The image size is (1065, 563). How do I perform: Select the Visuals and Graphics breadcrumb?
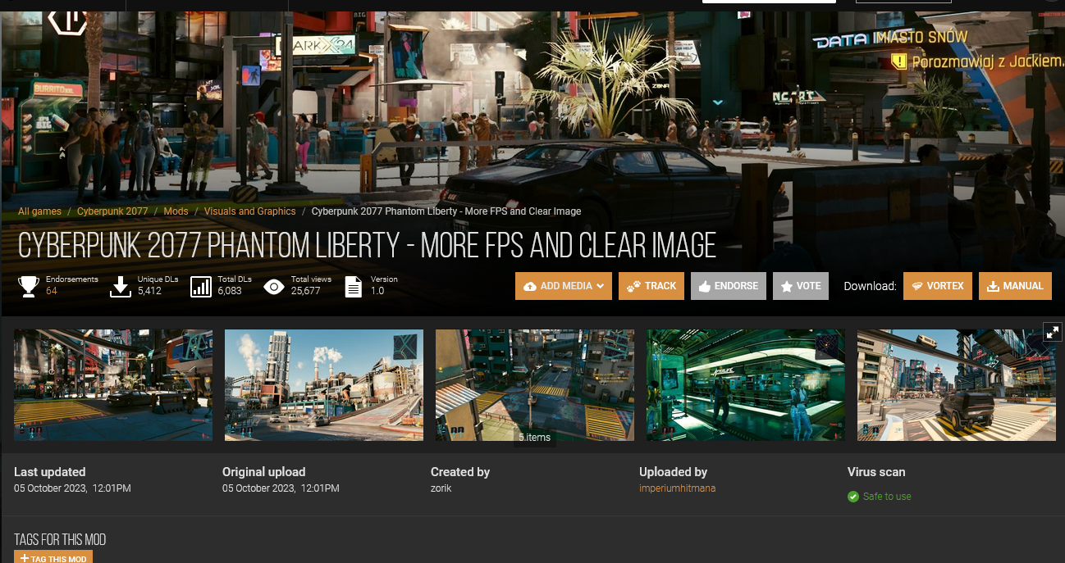coord(249,211)
